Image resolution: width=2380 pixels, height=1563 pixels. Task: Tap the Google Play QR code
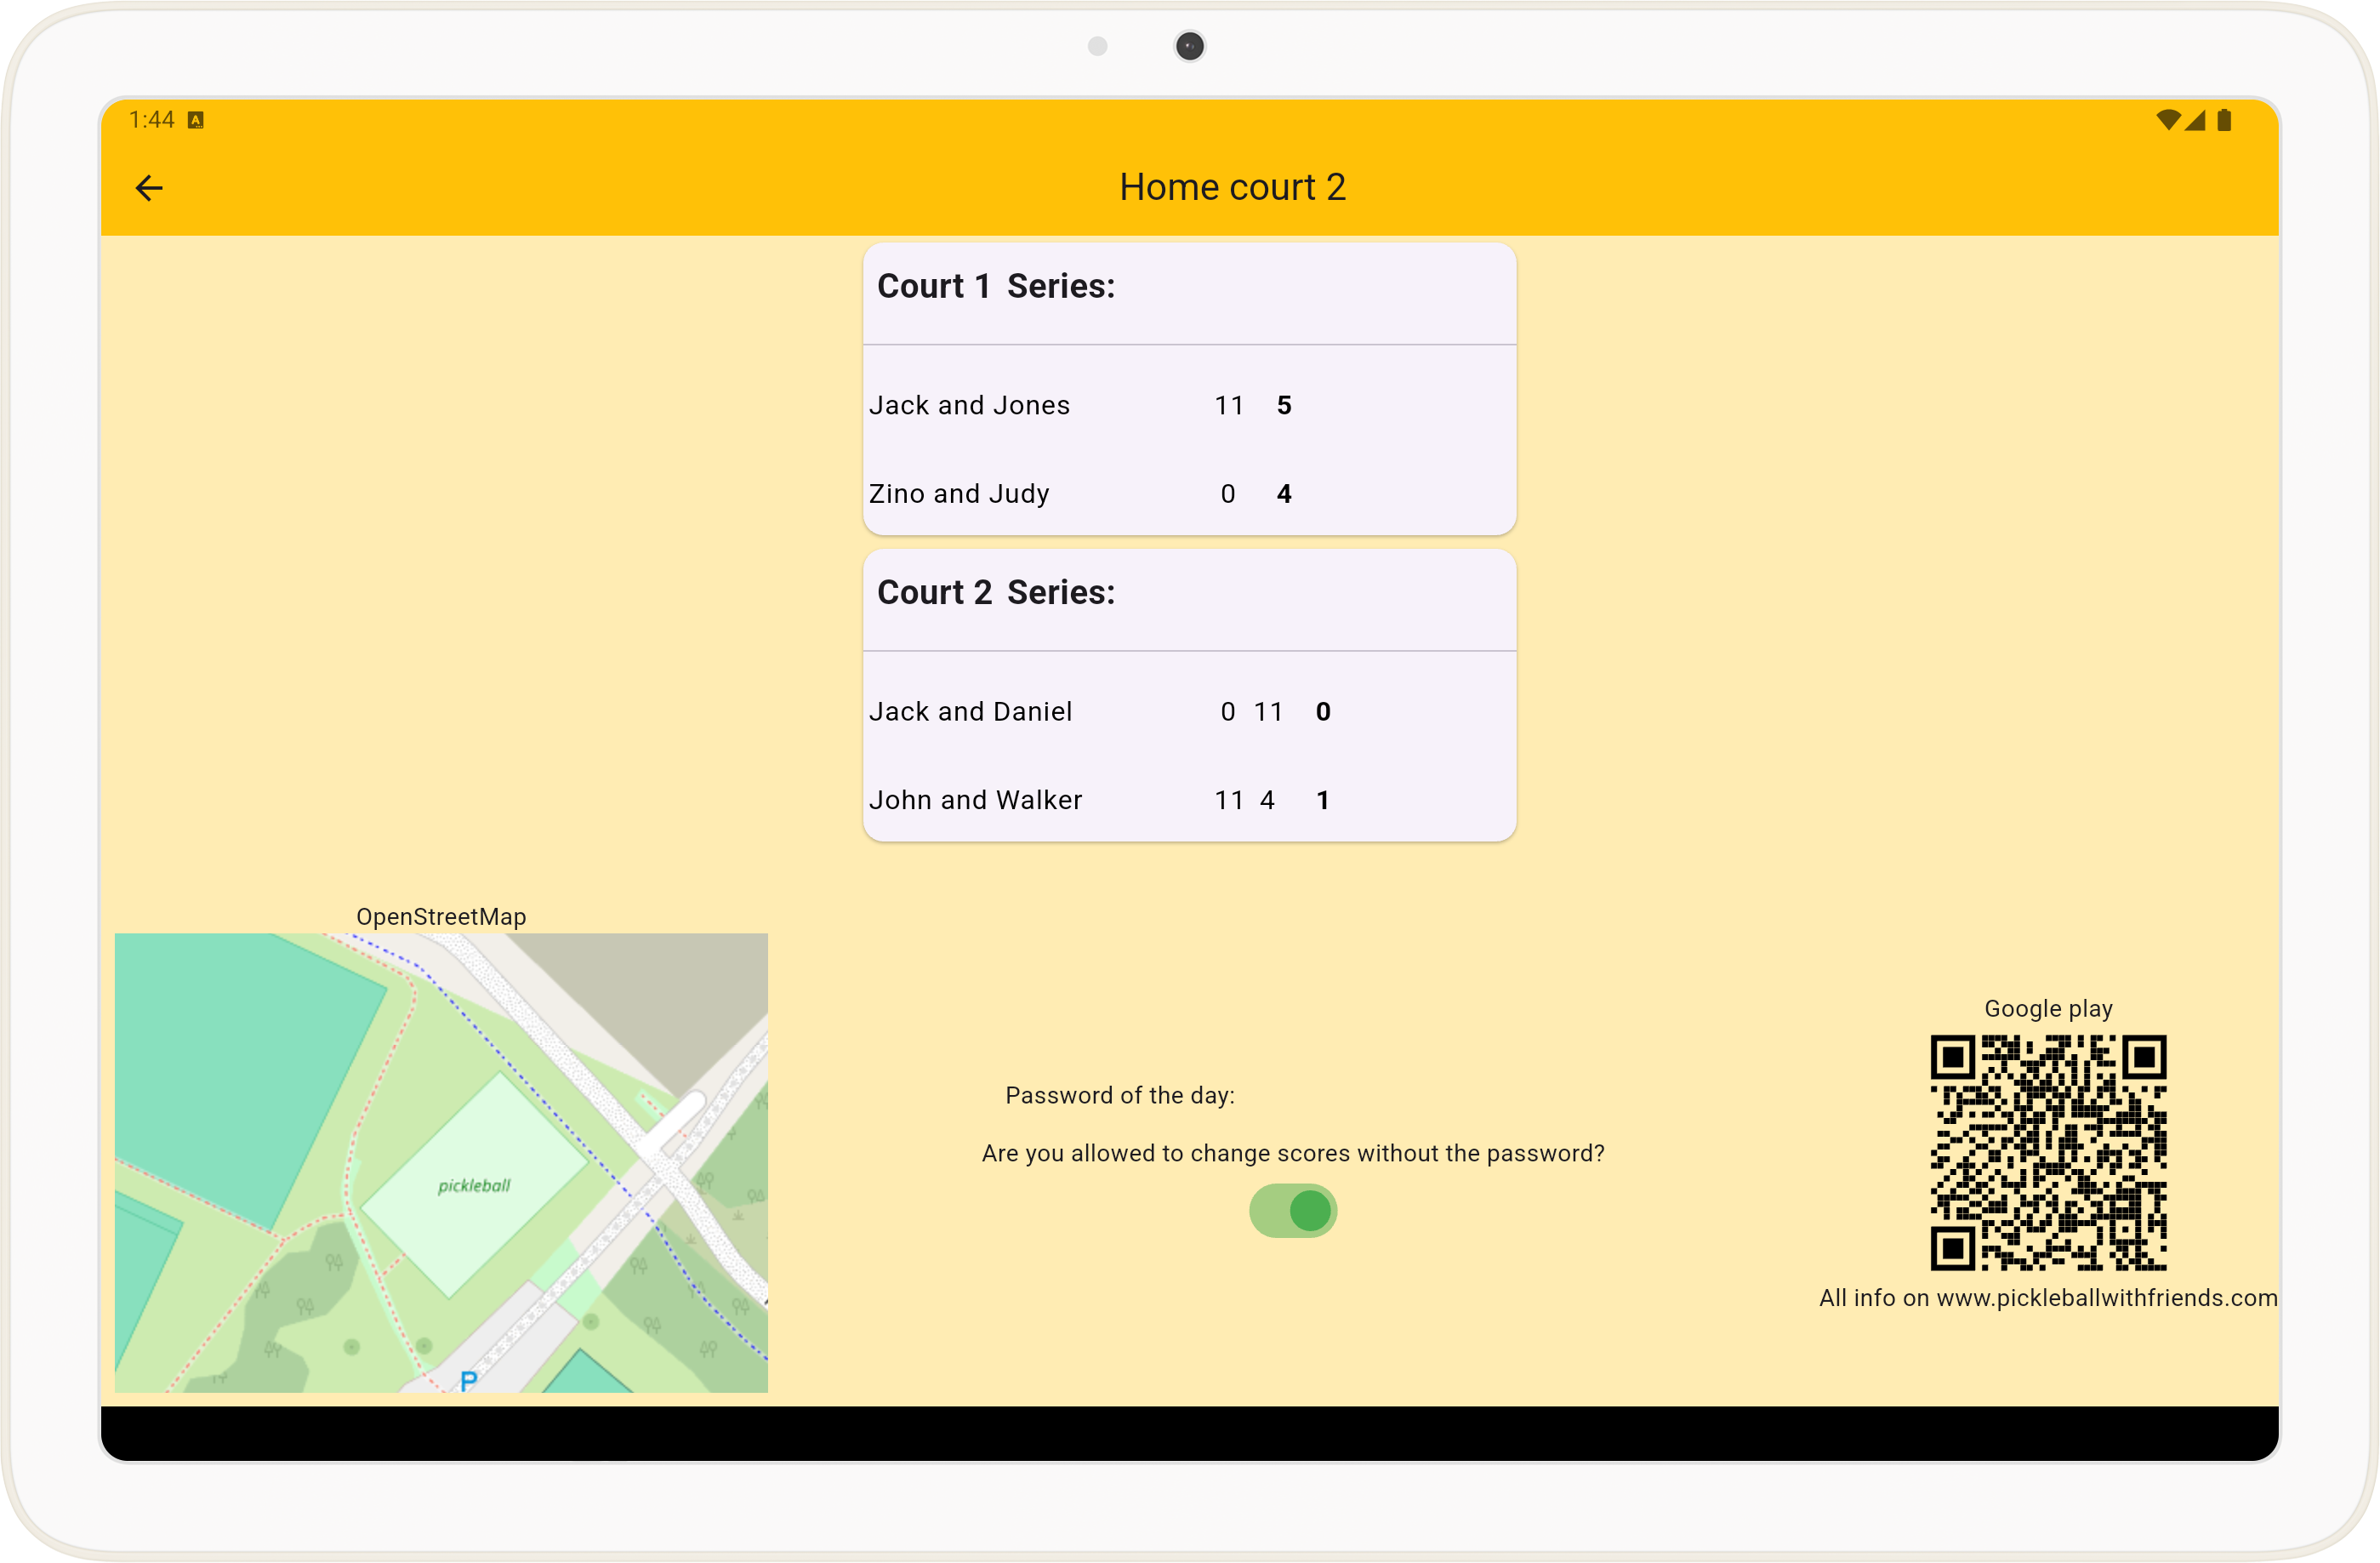2047,1152
